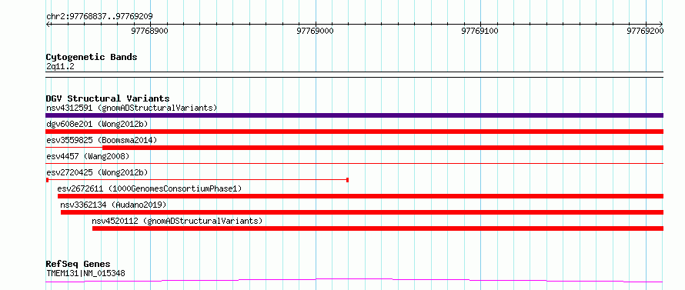Click gene label TMEM131|NM_015348
The height and width of the screenshot is (290, 685).
[x=85, y=274]
